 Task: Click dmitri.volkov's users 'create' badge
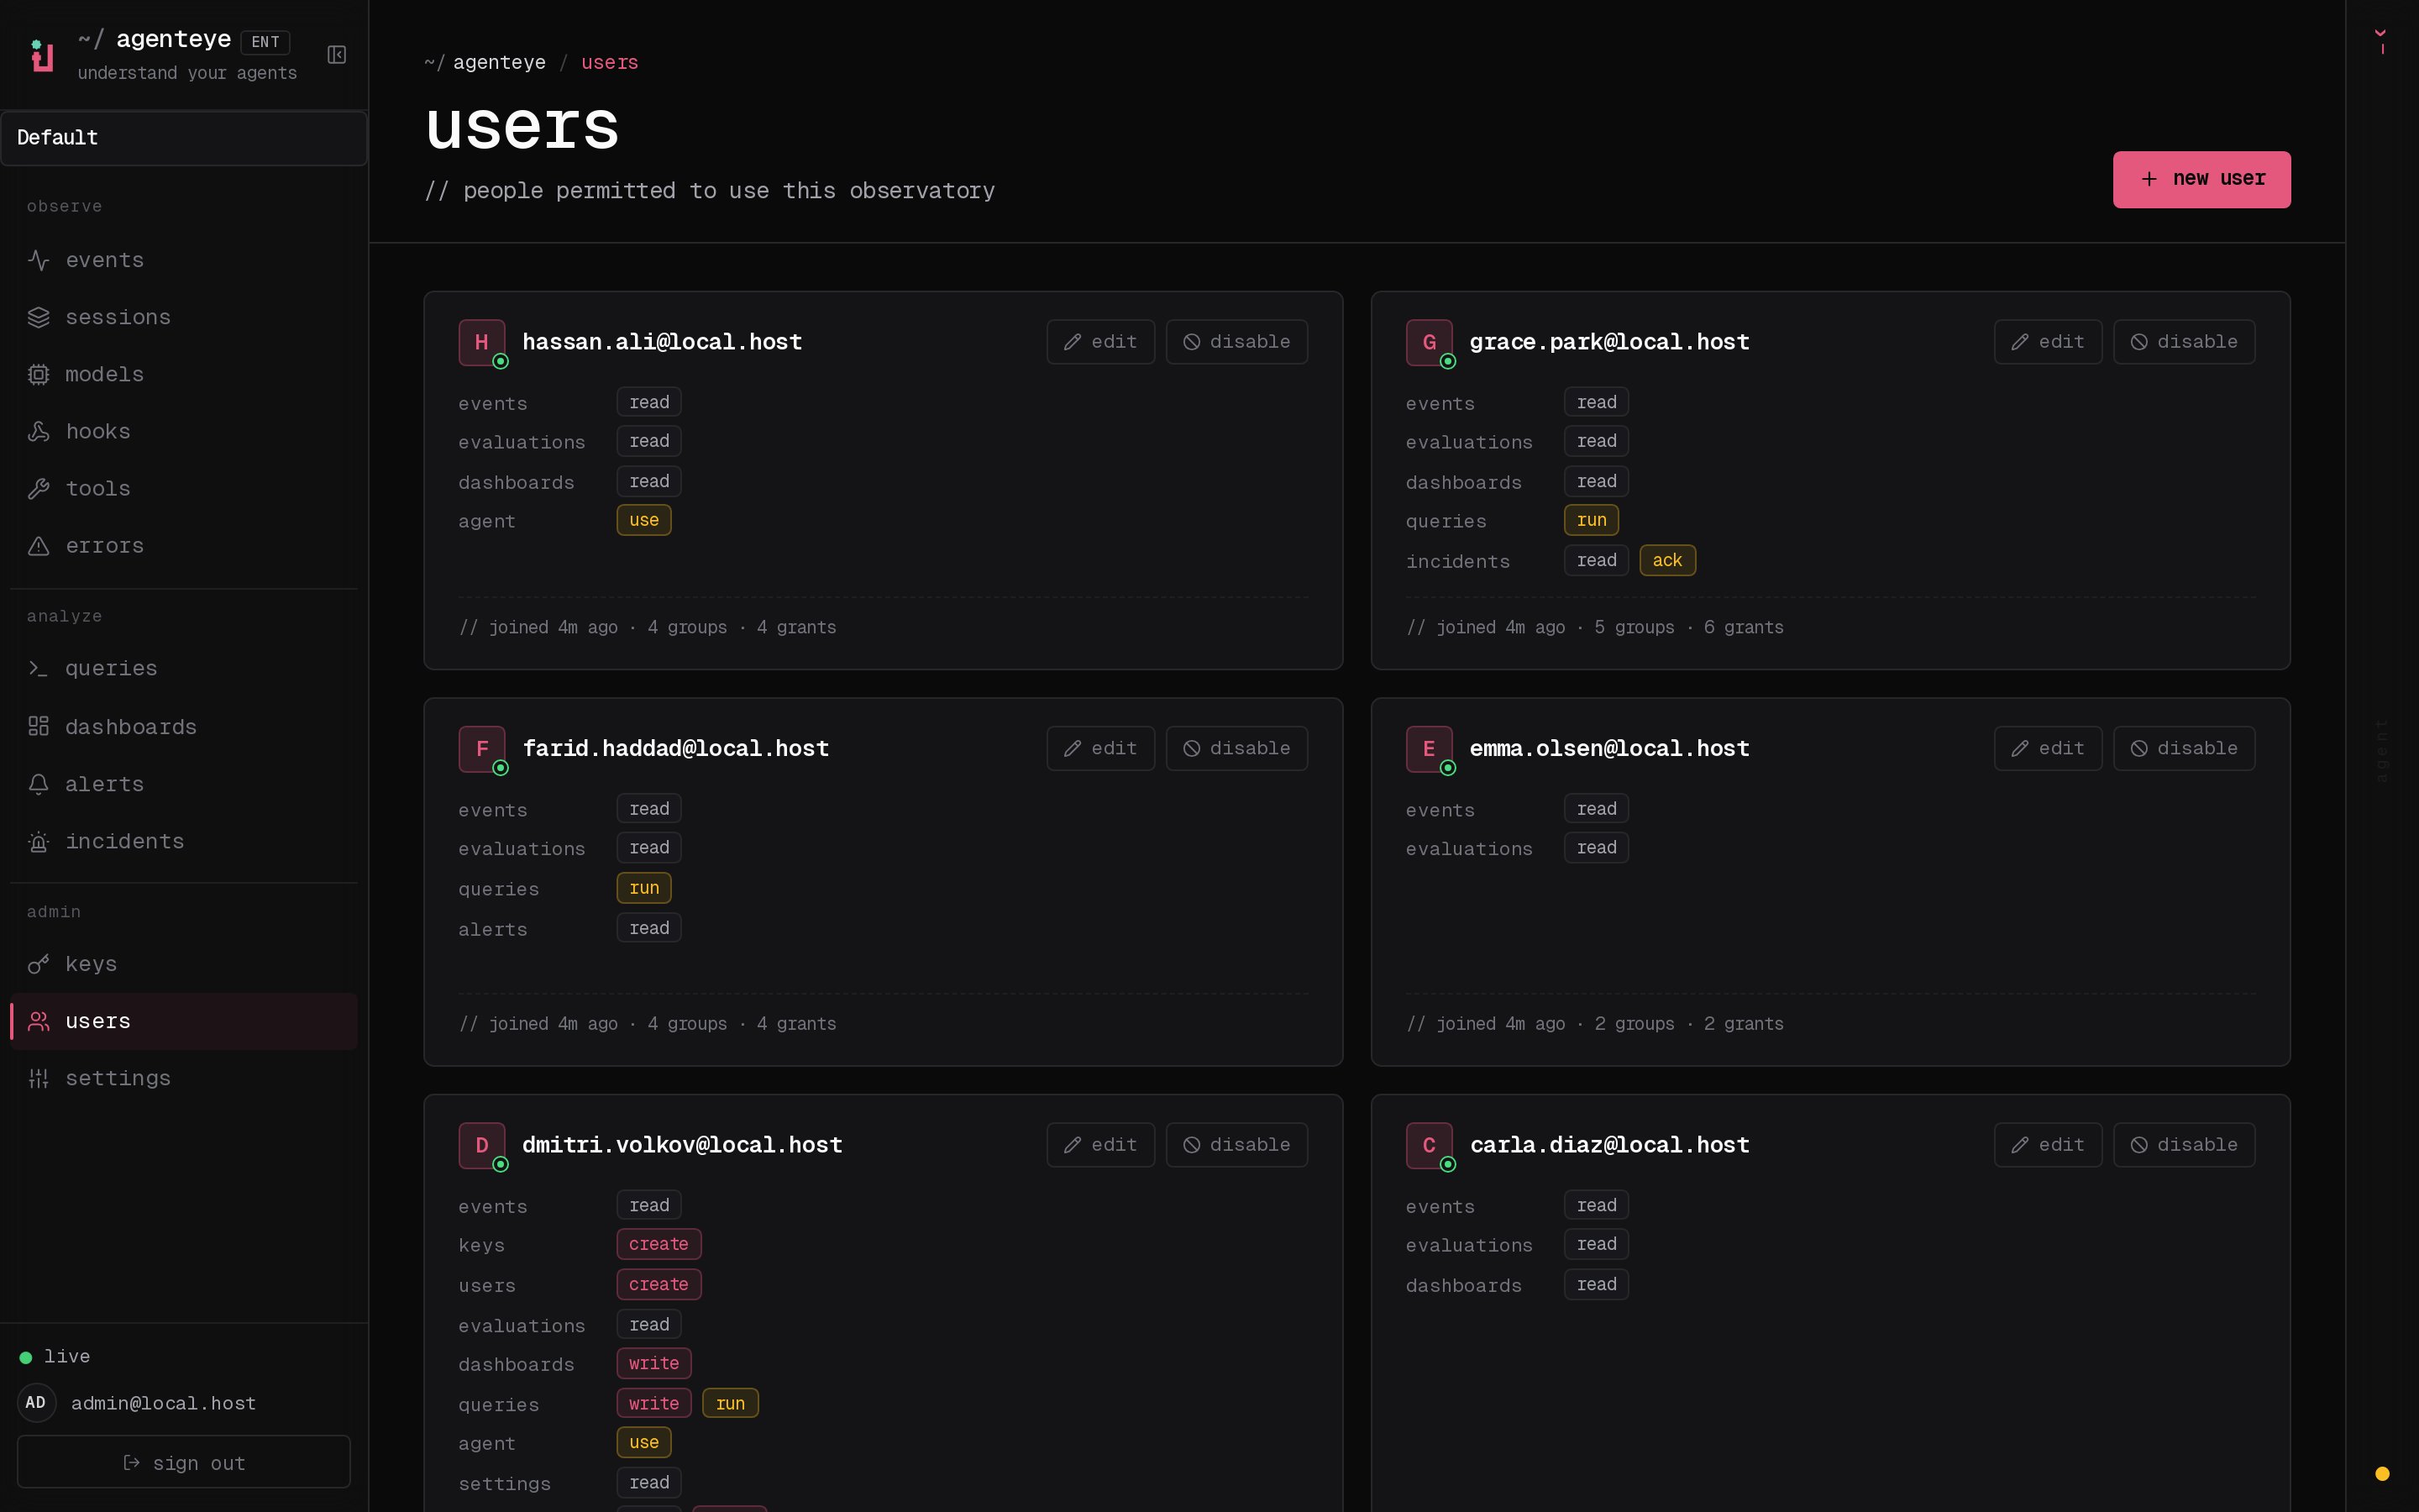(x=659, y=1284)
